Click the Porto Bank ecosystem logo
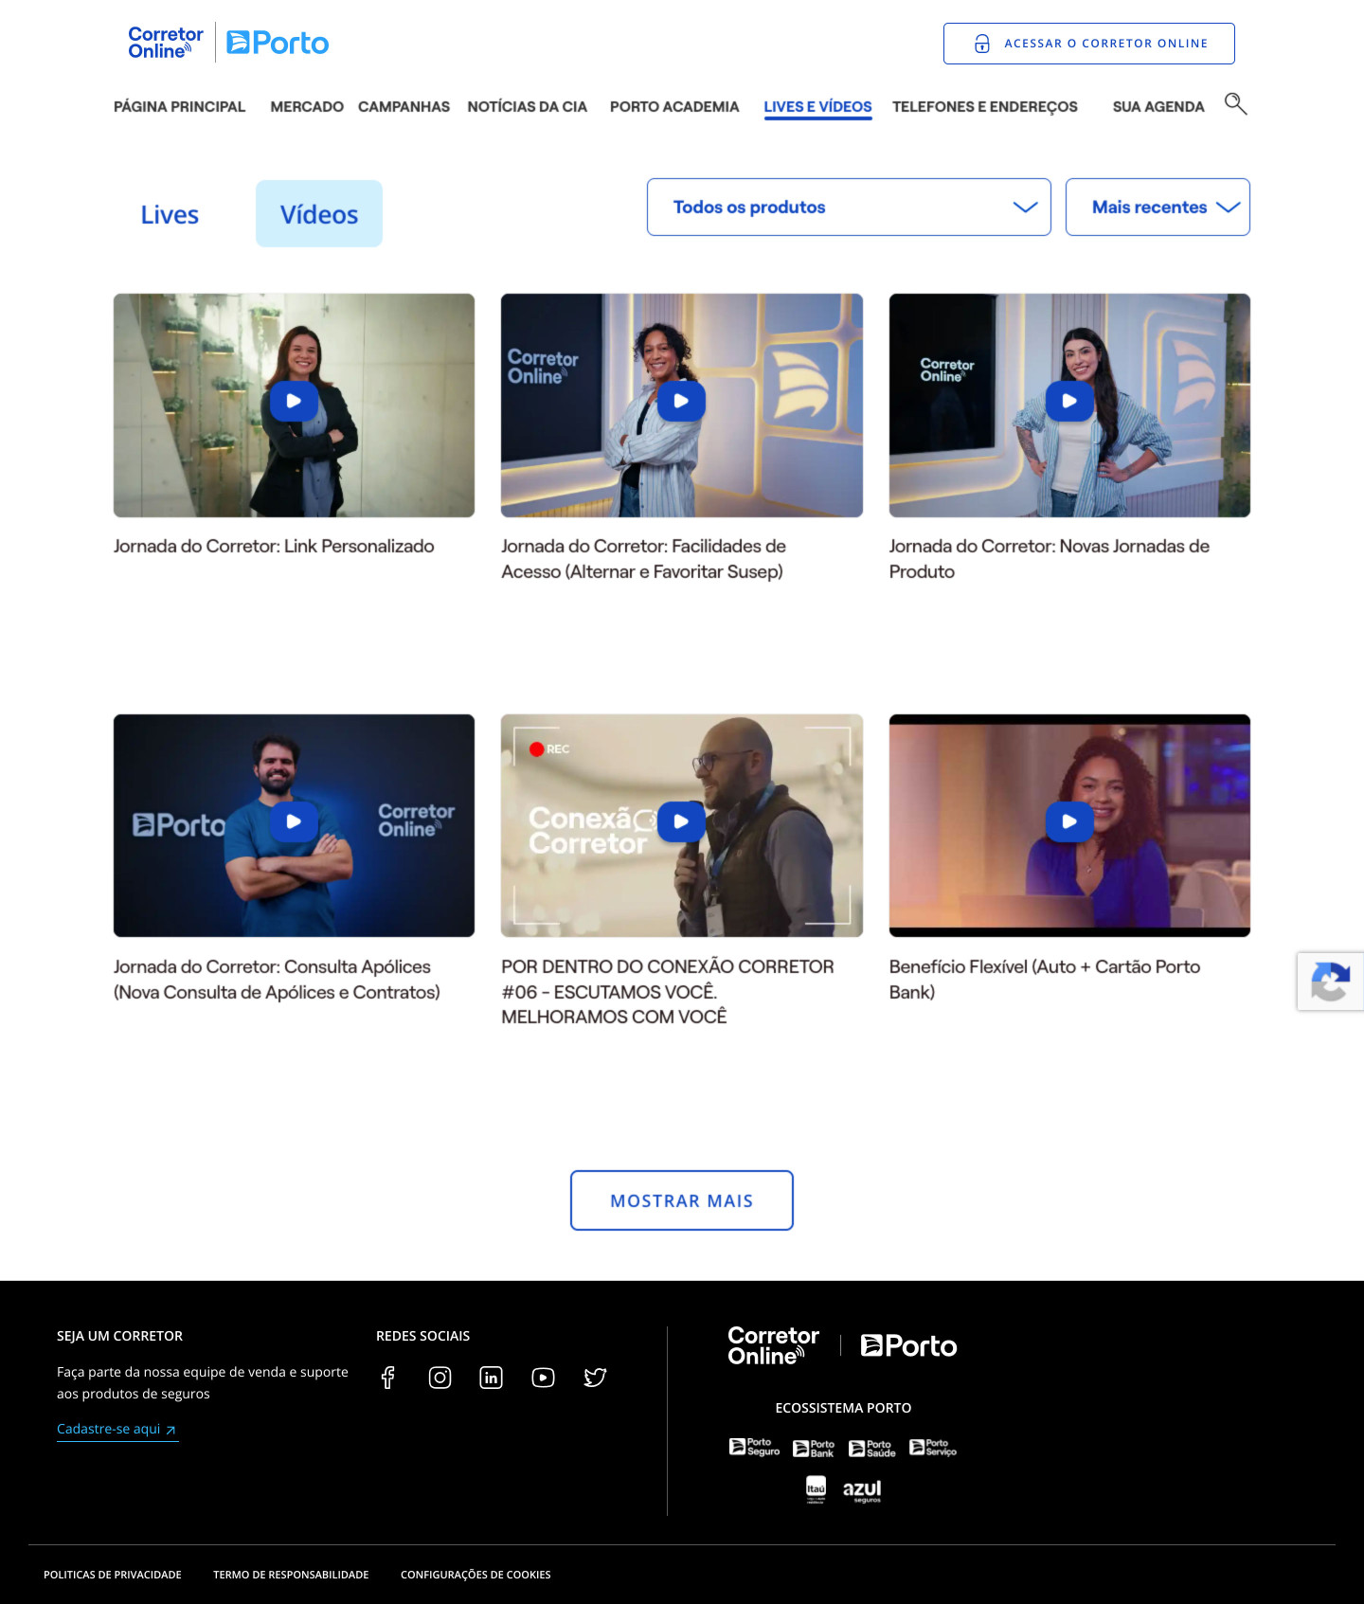Screen dimensions: 1364x1604 (x=814, y=1449)
